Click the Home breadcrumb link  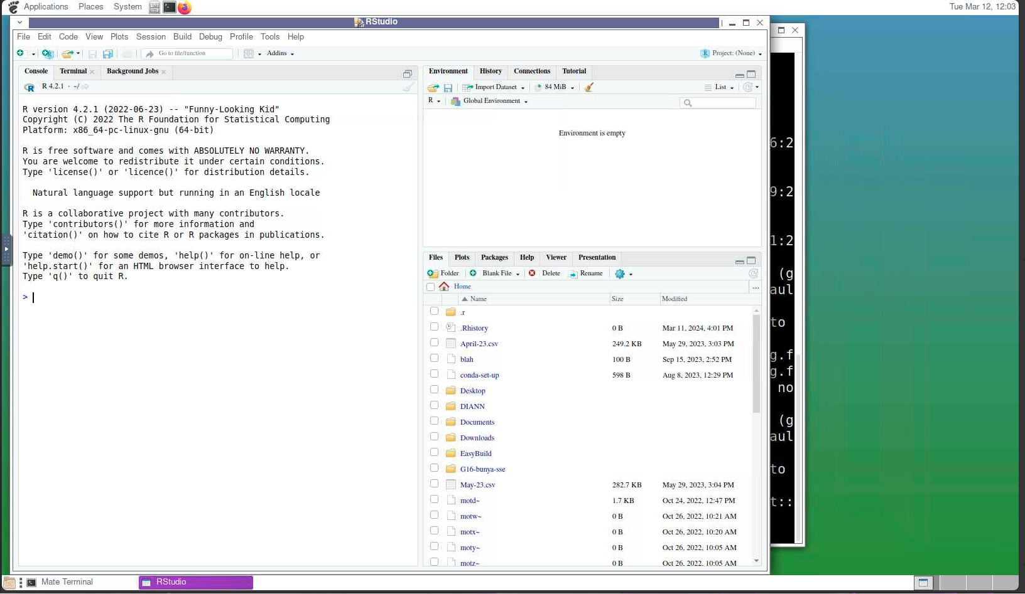click(462, 287)
